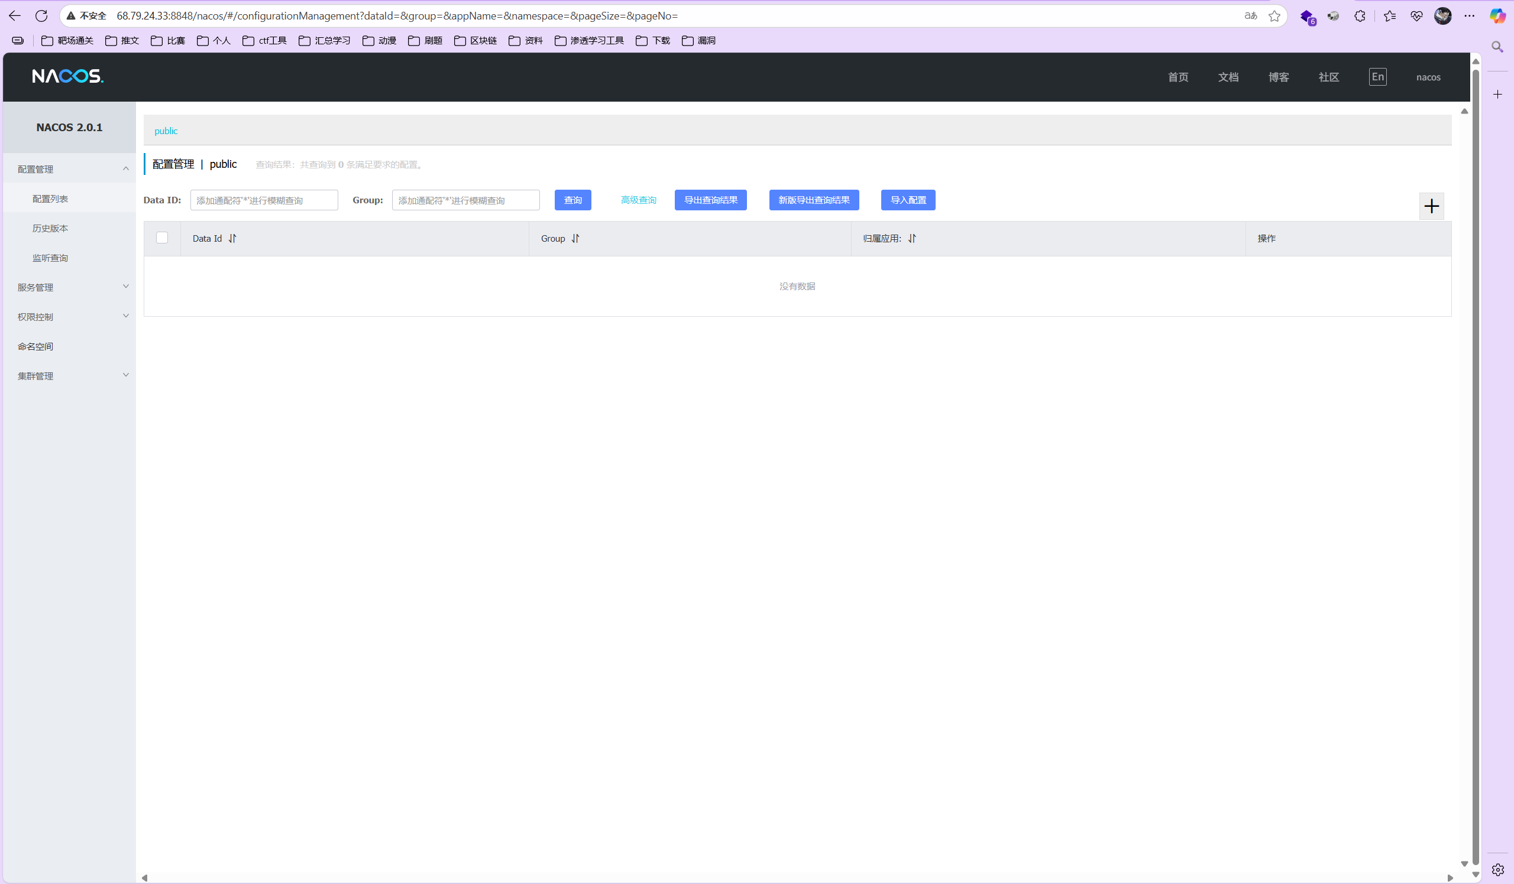This screenshot has width=1514, height=884.
Task: Click the horizontal scrollbar's right arrow
Action: [1450, 877]
